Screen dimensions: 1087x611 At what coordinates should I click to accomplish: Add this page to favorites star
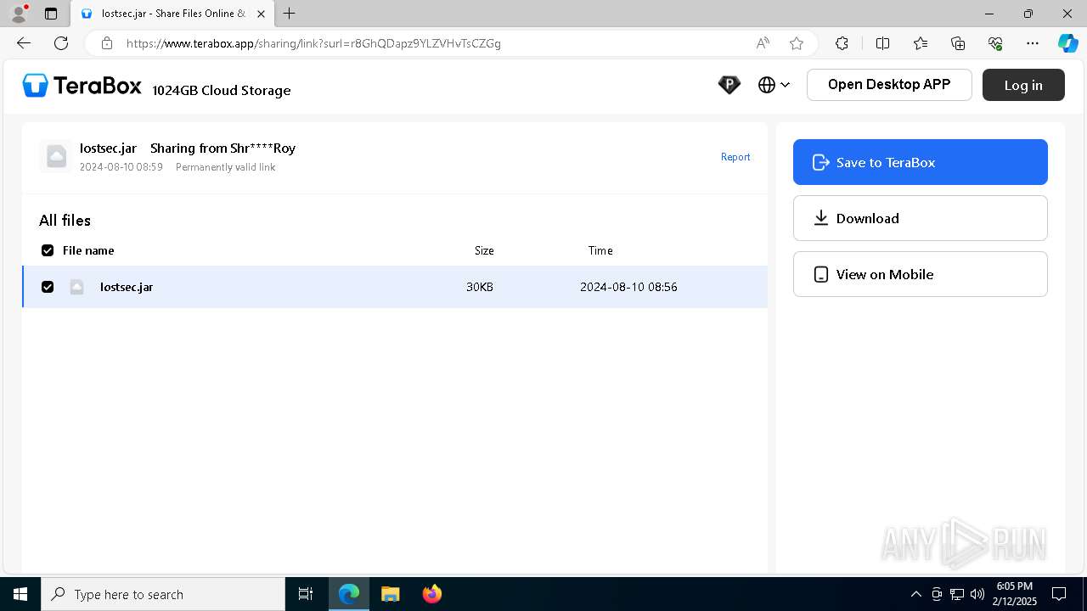797,43
